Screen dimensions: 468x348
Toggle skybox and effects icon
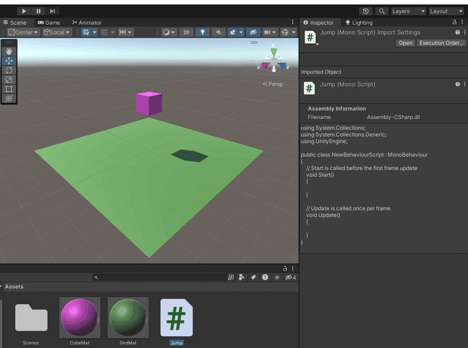tap(233, 32)
